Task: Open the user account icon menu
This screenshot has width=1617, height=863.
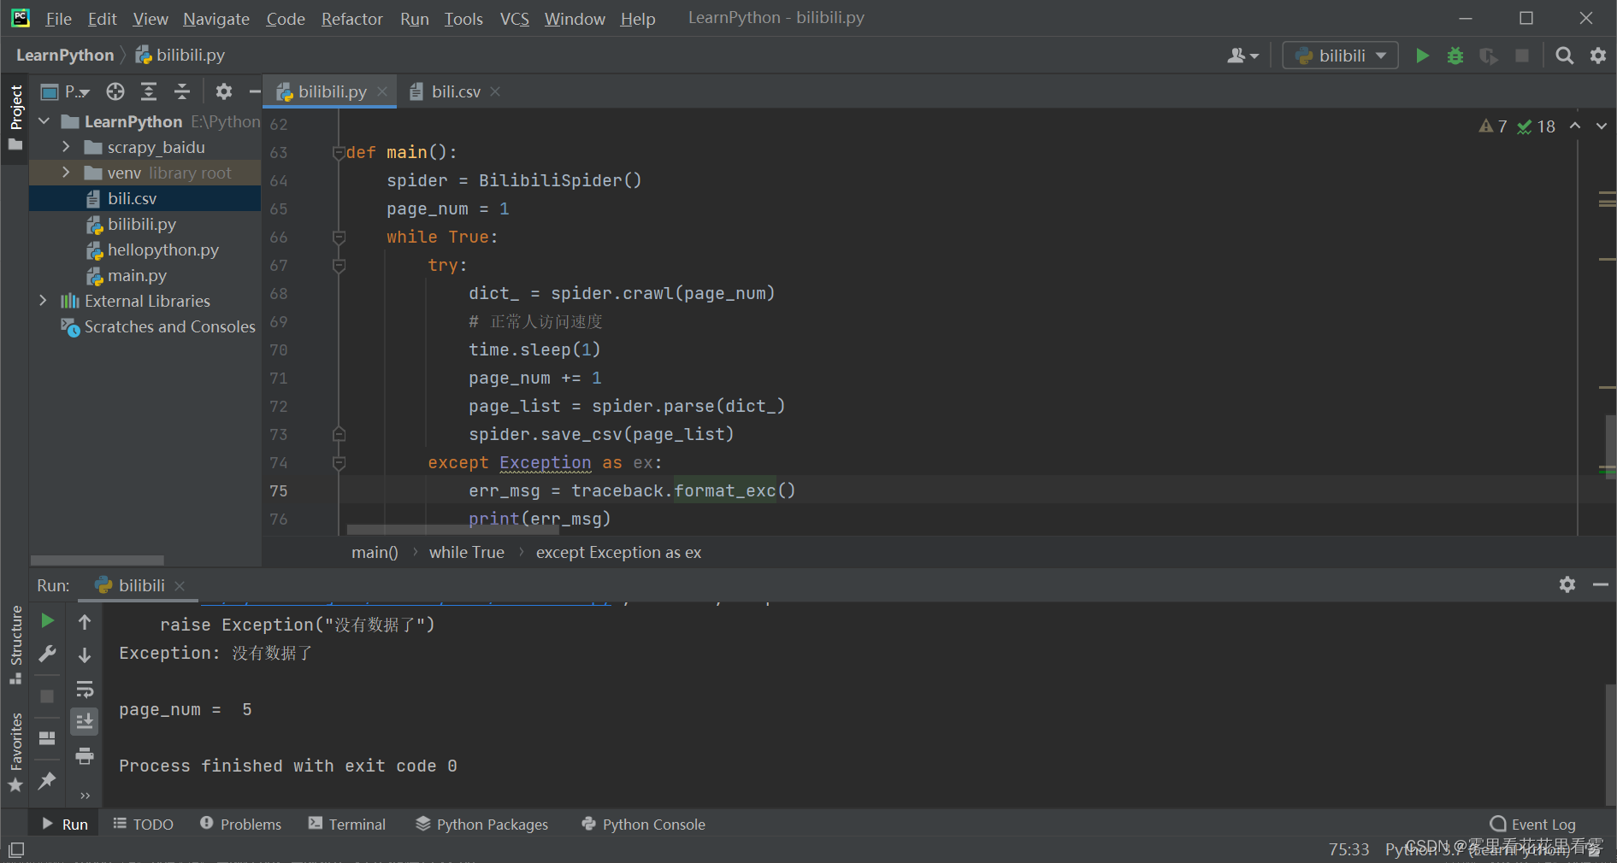Action: [1242, 56]
